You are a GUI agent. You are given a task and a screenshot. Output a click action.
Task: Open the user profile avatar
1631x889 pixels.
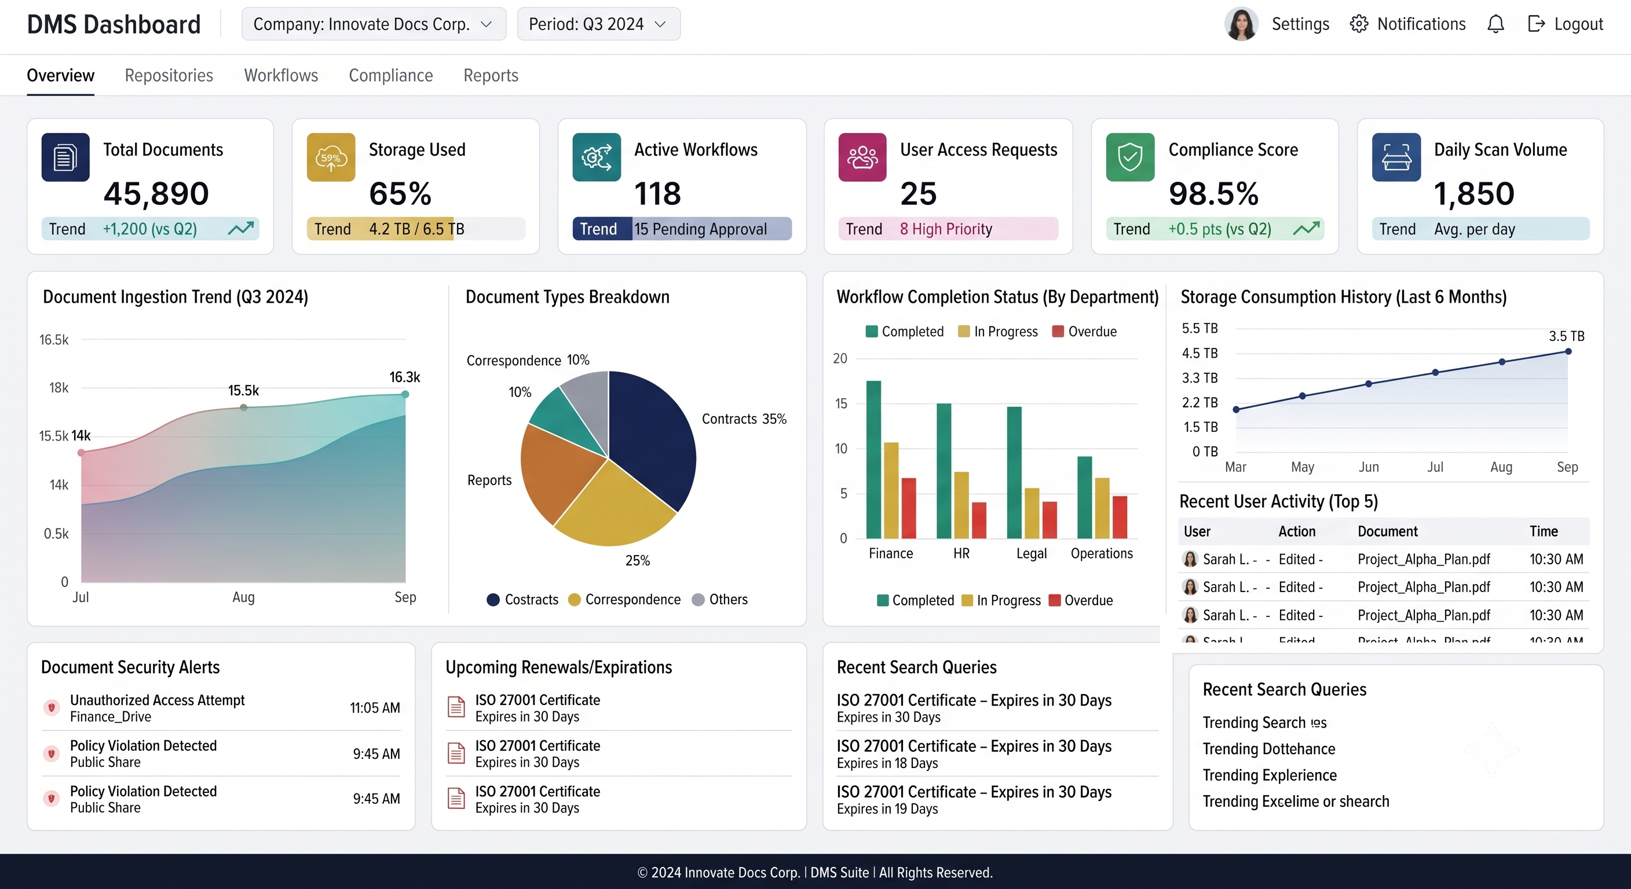[x=1241, y=24]
